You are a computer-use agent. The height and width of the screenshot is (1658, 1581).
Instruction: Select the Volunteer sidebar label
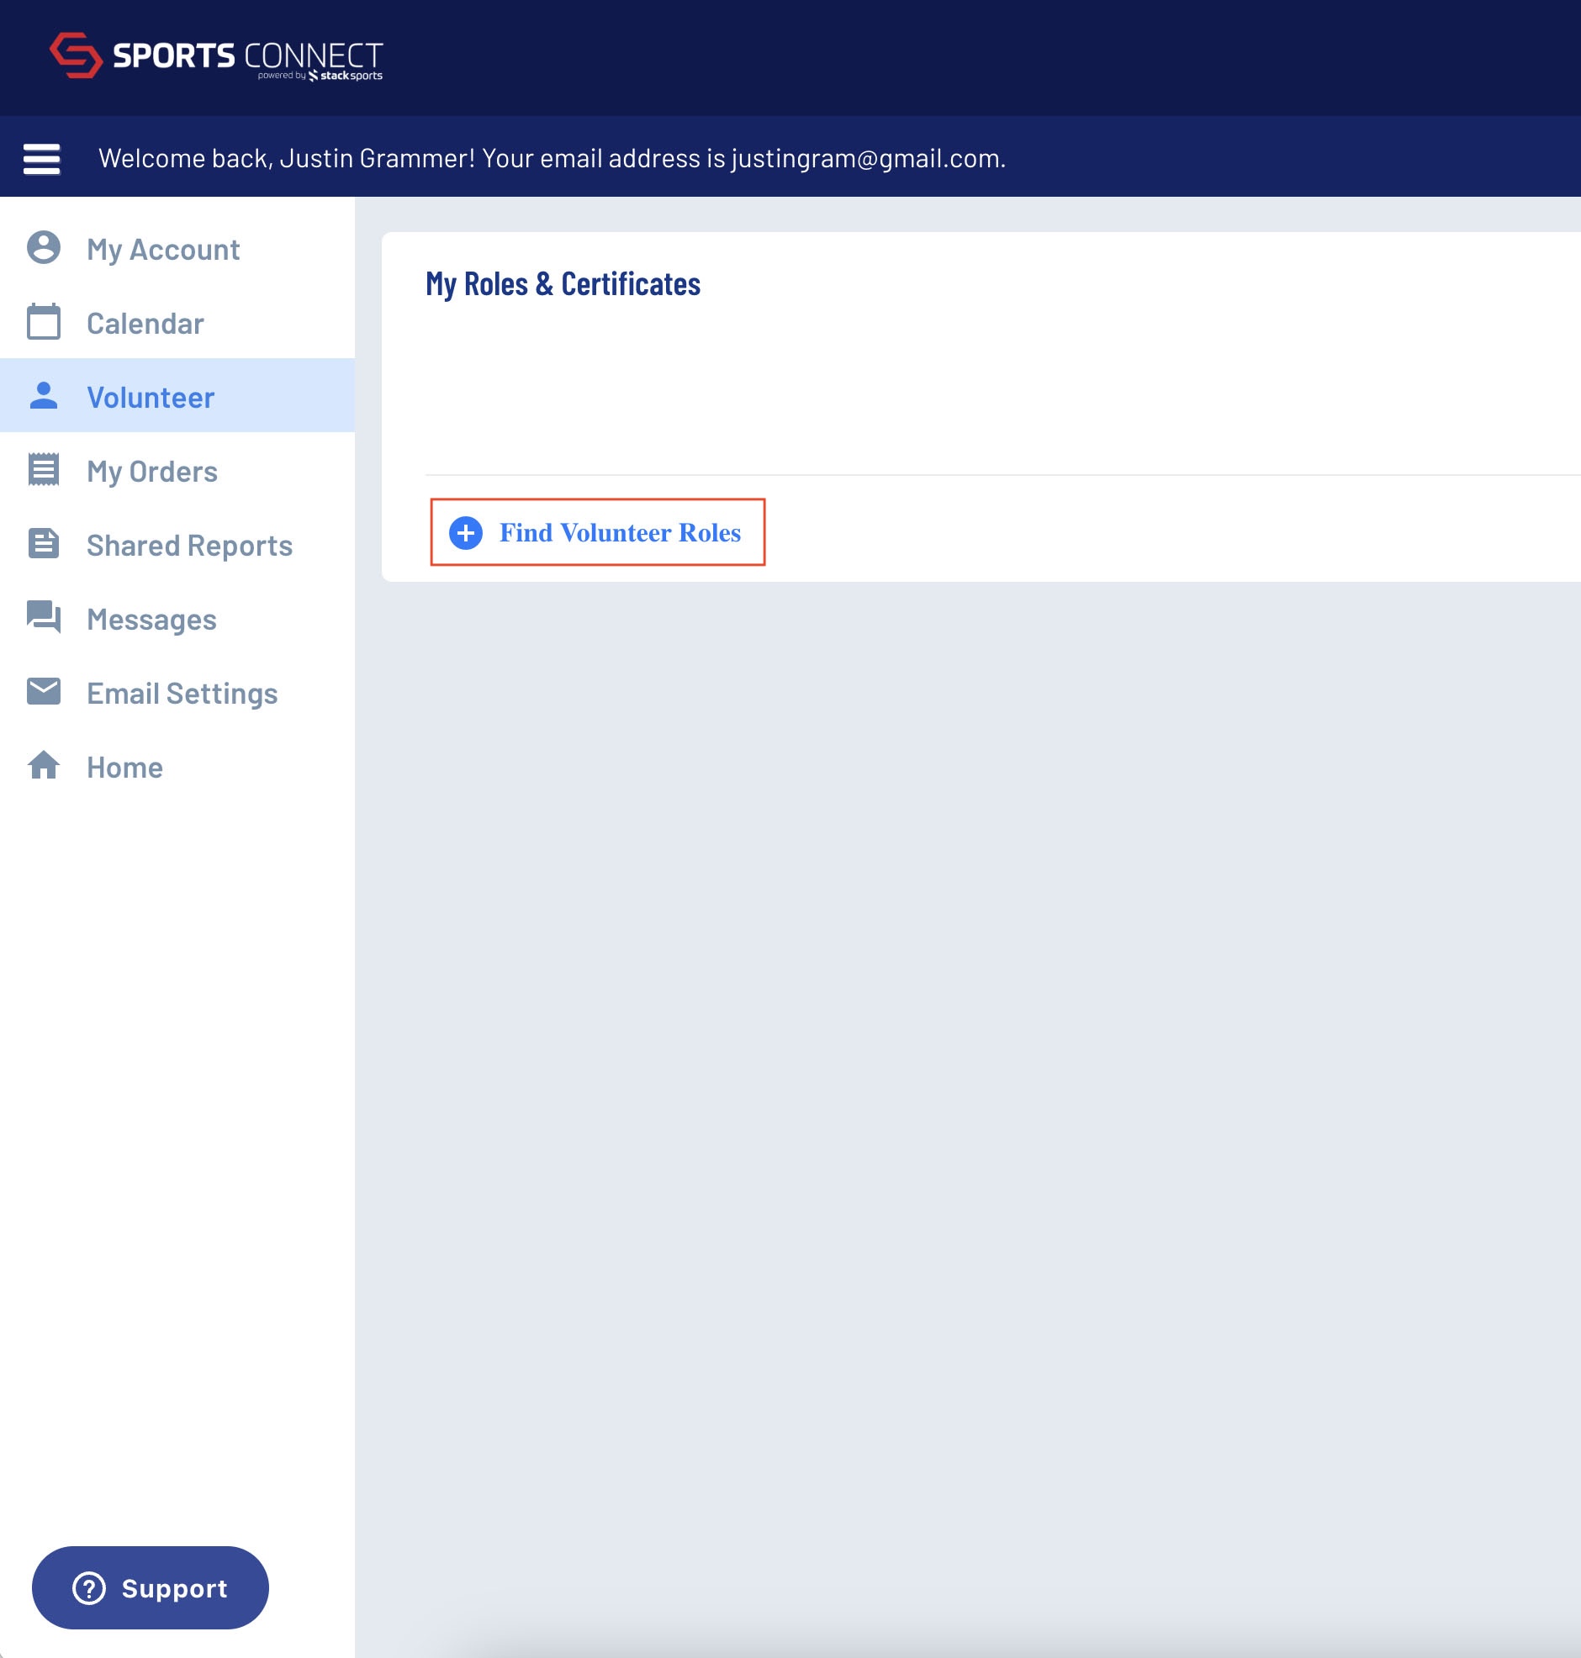(151, 398)
